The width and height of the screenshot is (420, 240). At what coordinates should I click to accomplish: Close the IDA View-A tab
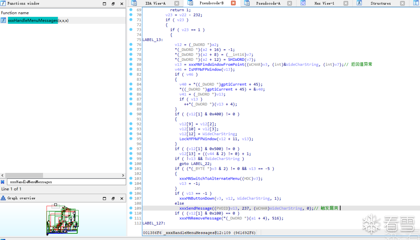(177, 3)
